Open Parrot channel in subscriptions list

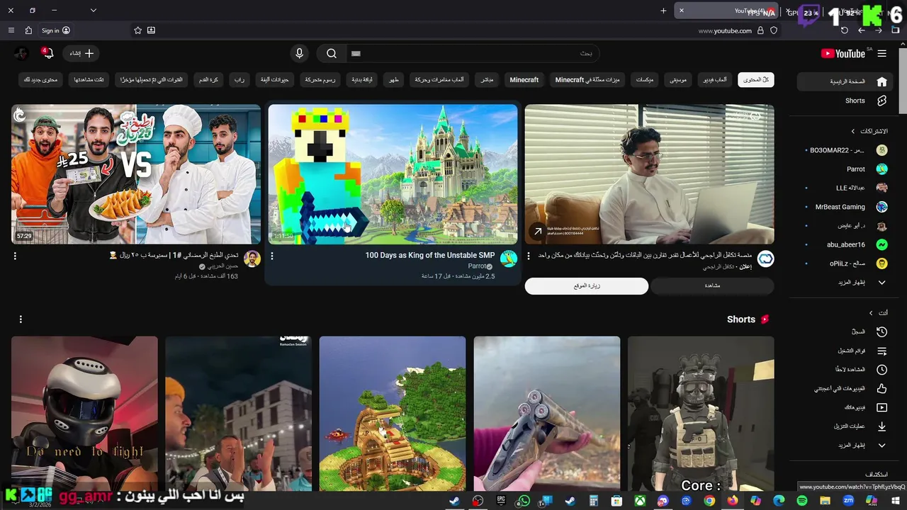point(843,169)
